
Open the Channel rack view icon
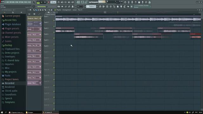tap(107, 6)
